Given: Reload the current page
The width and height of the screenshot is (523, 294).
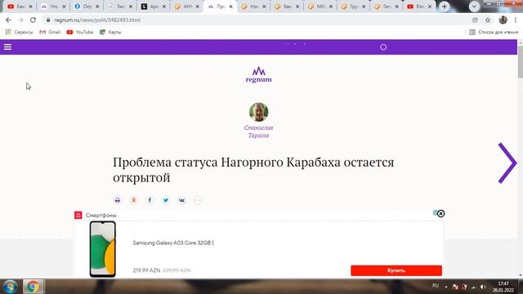Looking at the screenshot, I should coord(33,20).
